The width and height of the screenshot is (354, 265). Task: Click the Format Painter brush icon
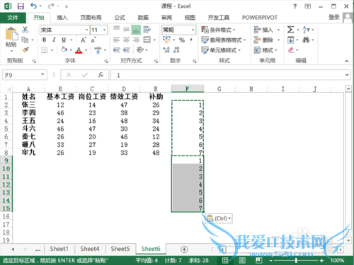coord(25,50)
